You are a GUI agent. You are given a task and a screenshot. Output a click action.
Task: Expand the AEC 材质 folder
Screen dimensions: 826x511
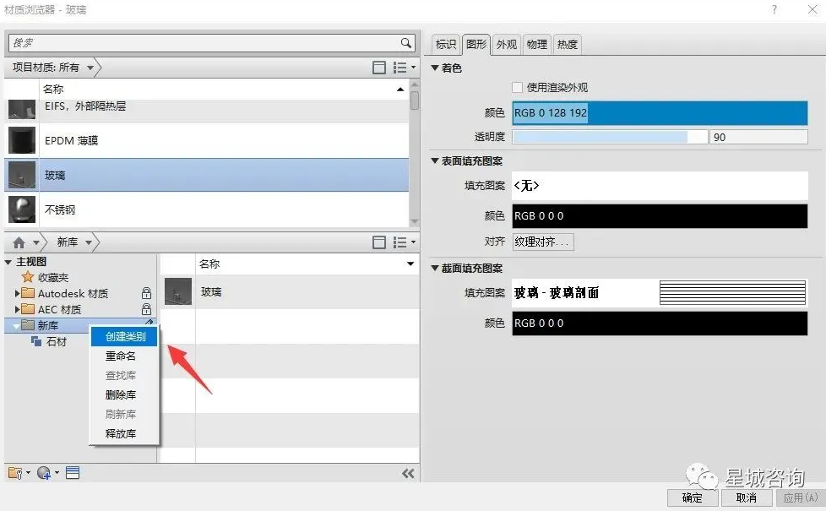coord(18,309)
